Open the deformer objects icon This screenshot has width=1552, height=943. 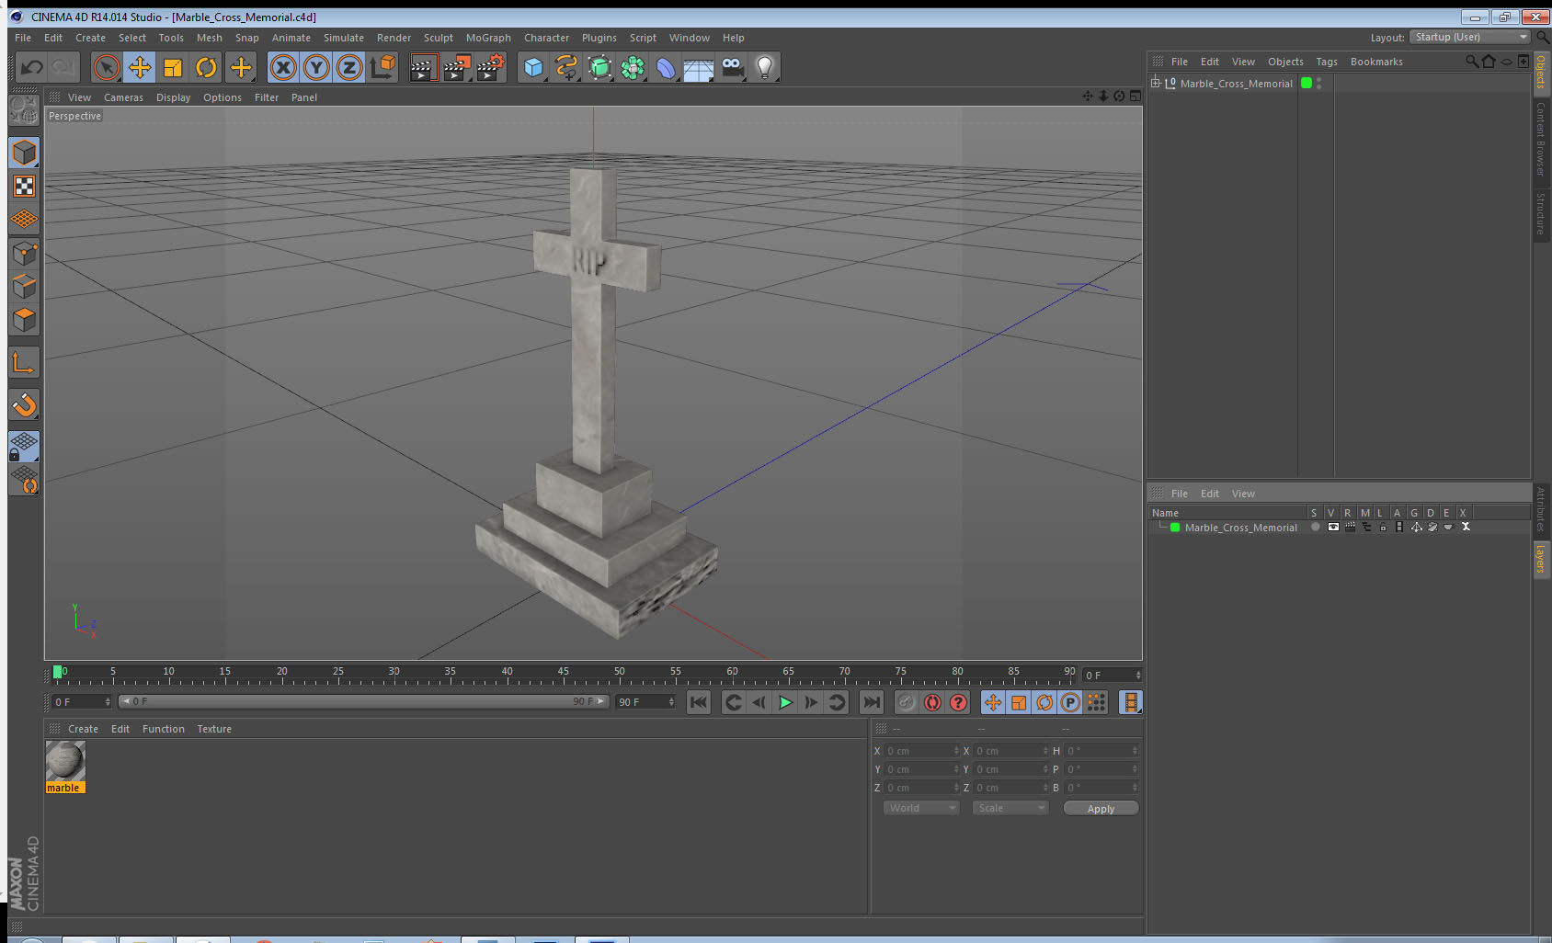click(x=666, y=67)
